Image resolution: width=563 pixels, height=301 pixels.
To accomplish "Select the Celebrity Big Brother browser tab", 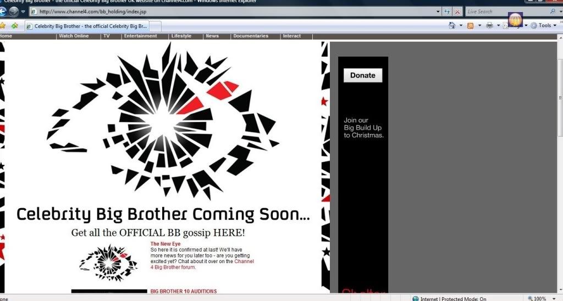I will pos(87,26).
